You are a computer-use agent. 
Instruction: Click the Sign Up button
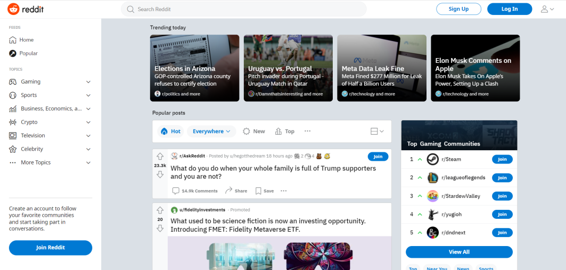click(x=458, y=9)
